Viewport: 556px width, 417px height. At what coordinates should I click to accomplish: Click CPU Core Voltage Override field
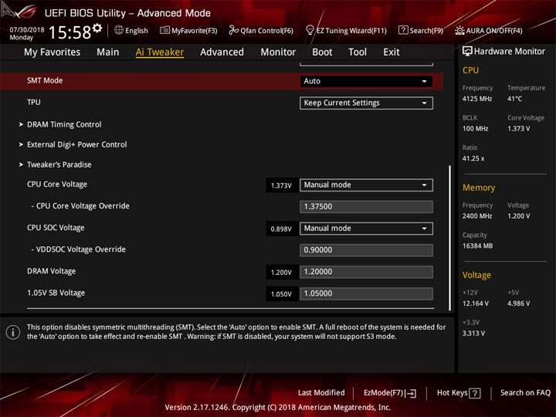coord(366,207)
